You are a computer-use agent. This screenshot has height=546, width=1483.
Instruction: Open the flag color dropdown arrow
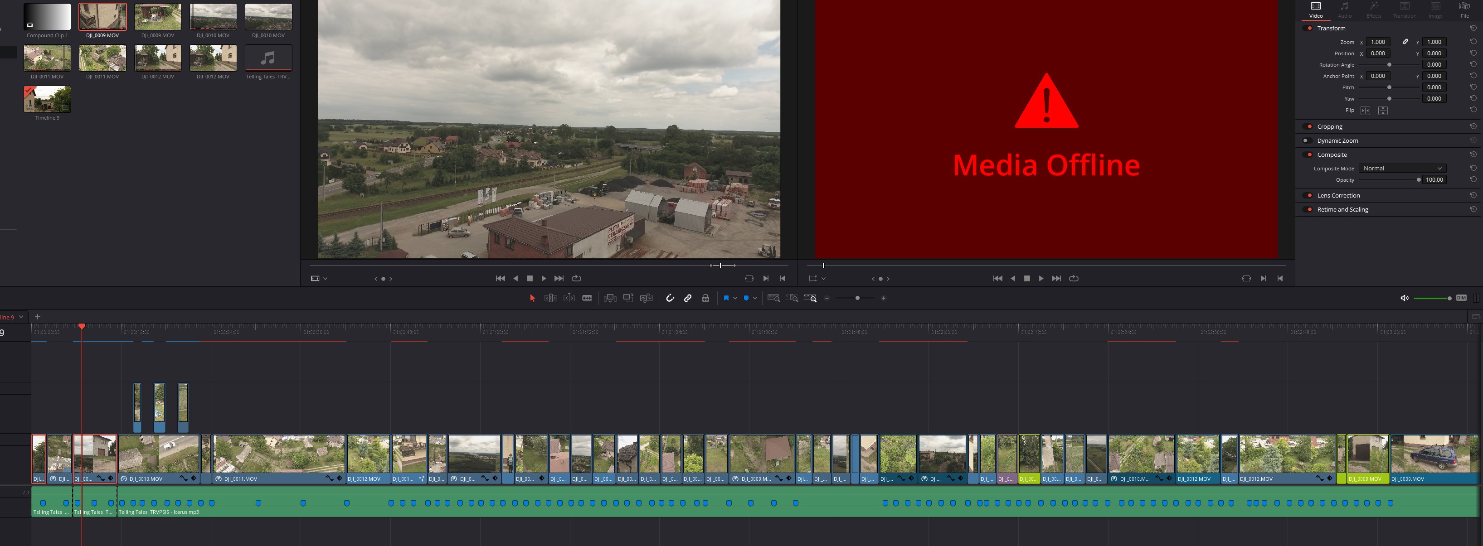point(735,298)
